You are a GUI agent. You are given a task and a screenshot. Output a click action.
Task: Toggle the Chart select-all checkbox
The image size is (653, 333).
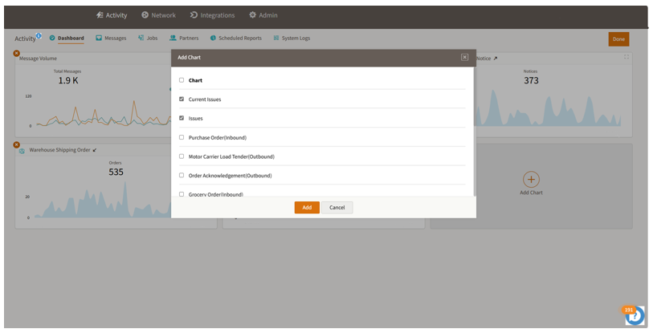182,80
